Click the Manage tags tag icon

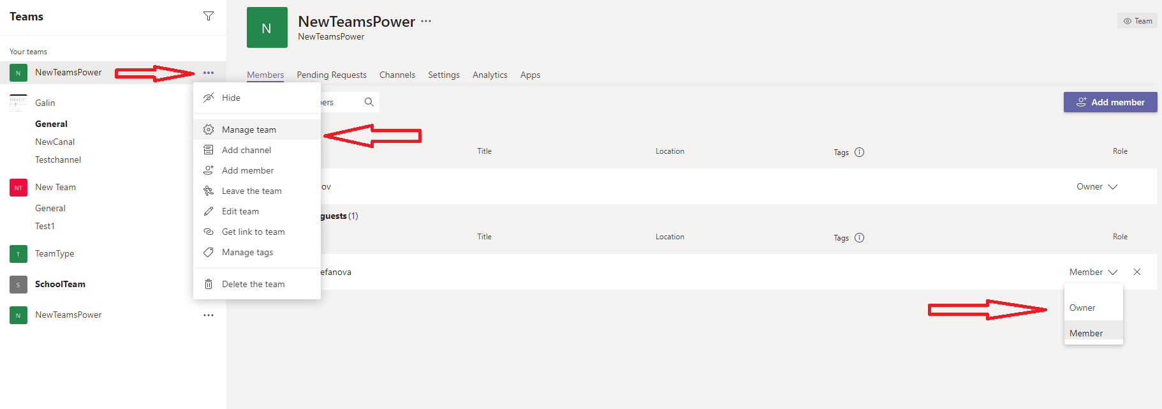209,252
